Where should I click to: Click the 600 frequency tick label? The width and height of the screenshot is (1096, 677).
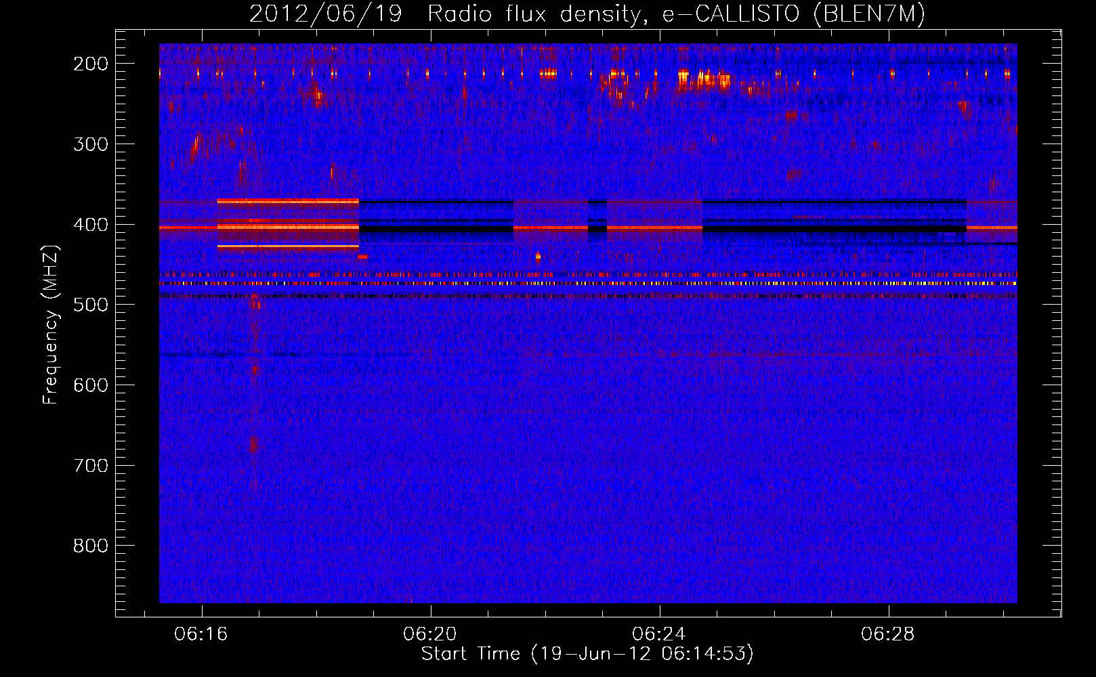[x=91, y=385]
